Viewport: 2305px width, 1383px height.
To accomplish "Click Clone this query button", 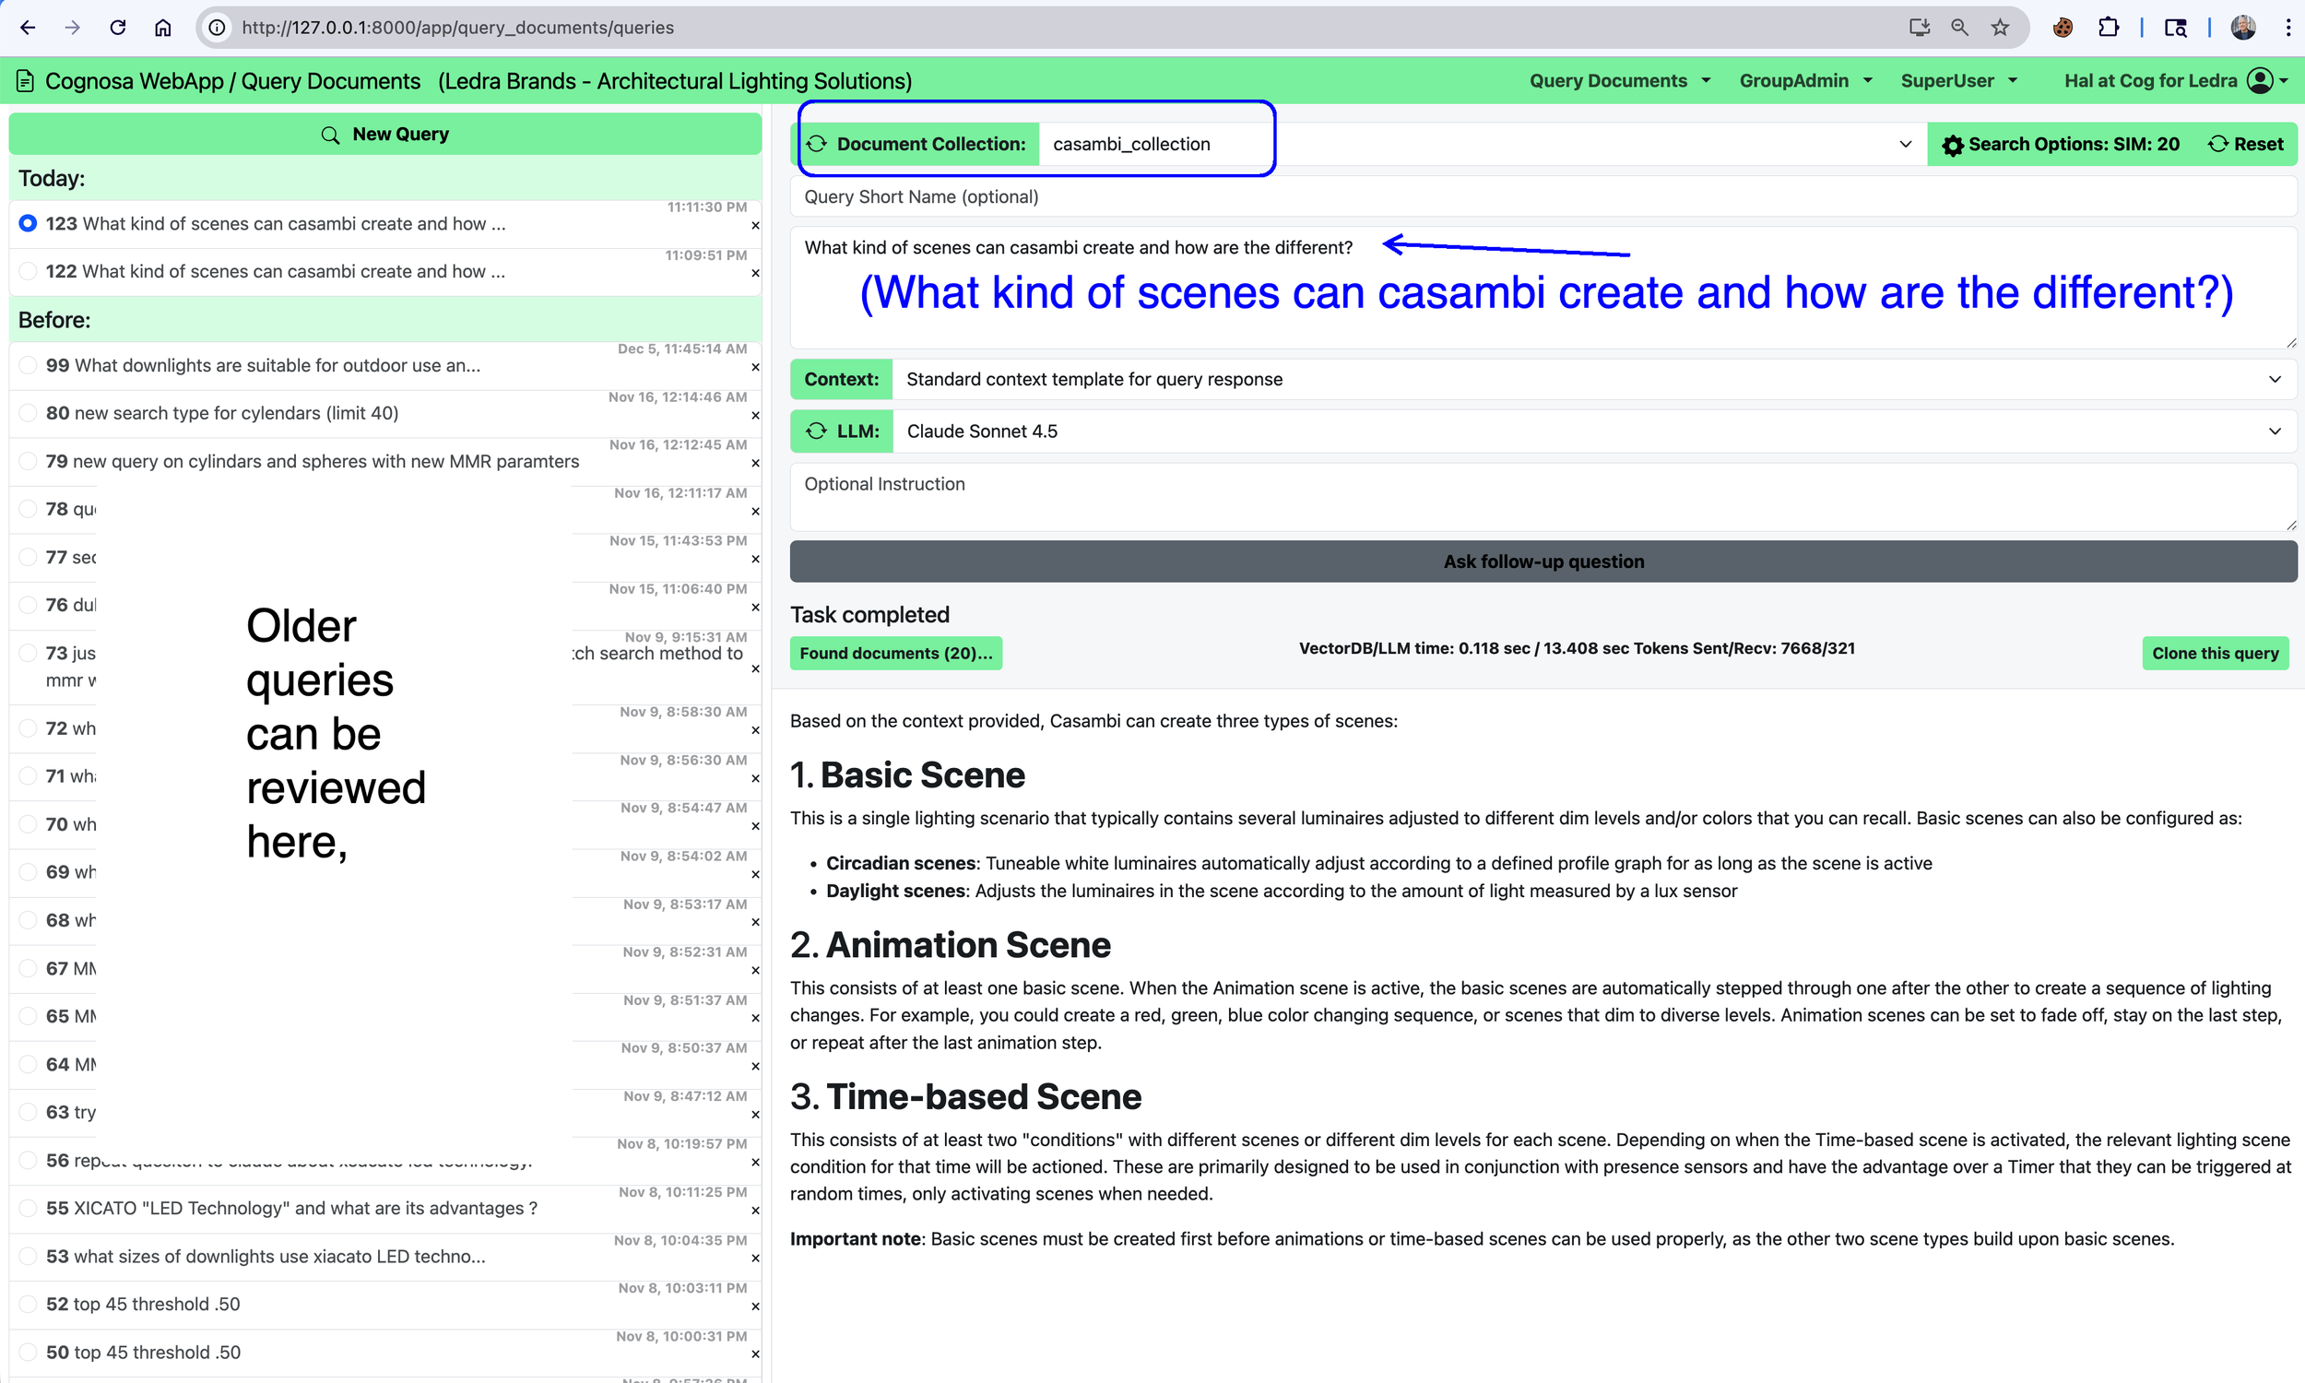I will coord(2214,653).
